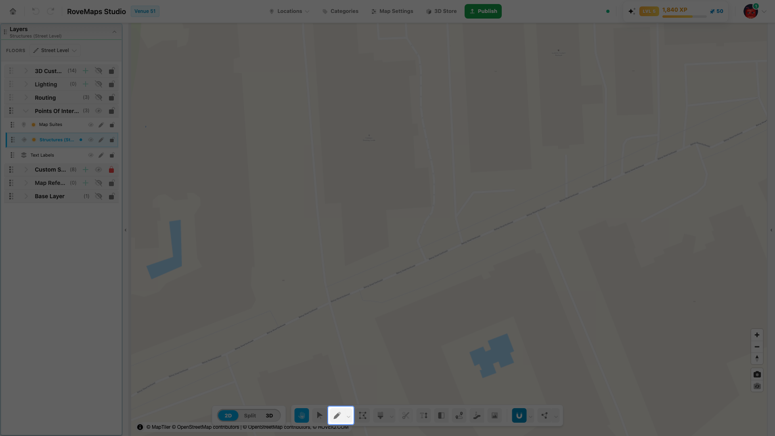
Task: Take a map screenshot with camera
Action: pyautogui.click(x=757, y=374)
